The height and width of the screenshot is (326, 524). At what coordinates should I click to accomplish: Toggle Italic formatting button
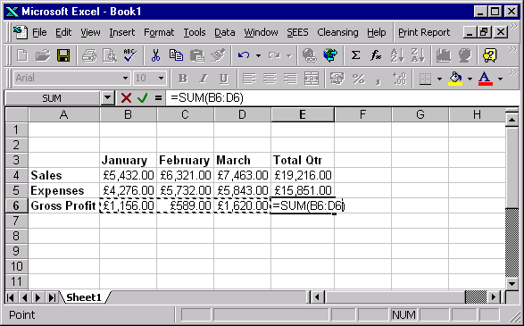point(204,79)
